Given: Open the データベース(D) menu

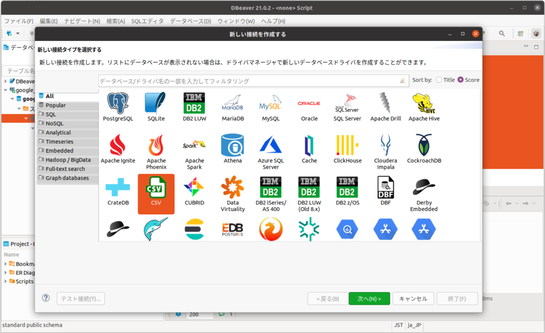Looking at the screenshot, I should point(190,21).
